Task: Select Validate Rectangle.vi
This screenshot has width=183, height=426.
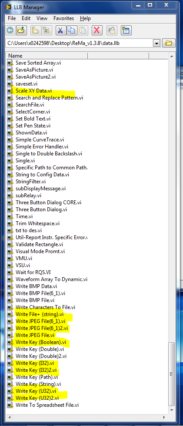Action: (x=39, y=244)
